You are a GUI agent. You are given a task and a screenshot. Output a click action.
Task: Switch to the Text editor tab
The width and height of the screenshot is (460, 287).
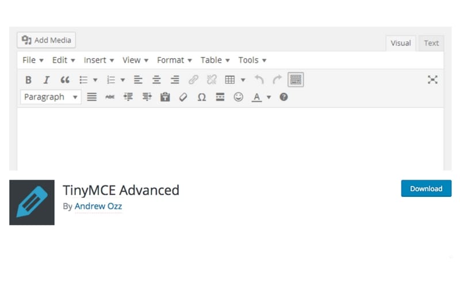431,43
